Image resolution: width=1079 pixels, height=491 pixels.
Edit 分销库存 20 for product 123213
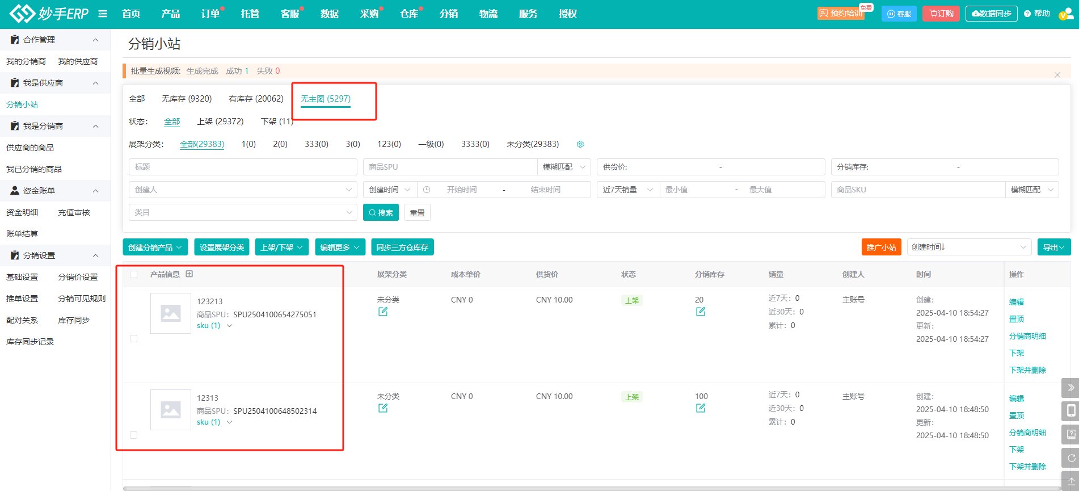pos(701,312)
